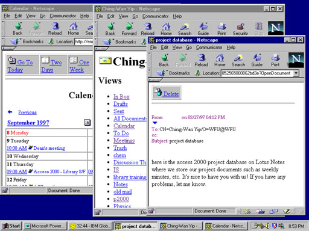Screen dimensions: 309x231
Task: Open Communicator menu in Ching-Wan Yip window
Action: pyautogui.click(x=156, y=16)
